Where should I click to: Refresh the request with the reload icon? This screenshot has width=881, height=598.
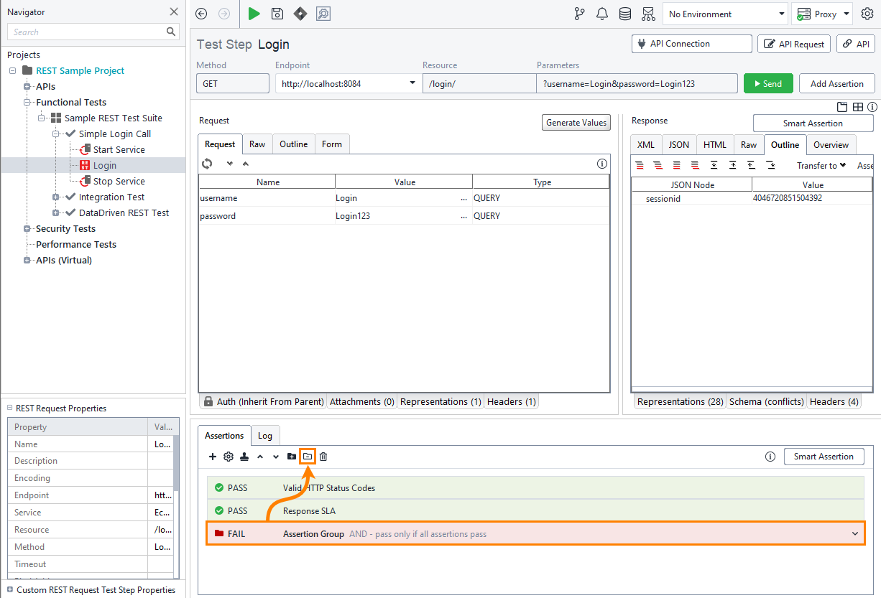(207, 164)
